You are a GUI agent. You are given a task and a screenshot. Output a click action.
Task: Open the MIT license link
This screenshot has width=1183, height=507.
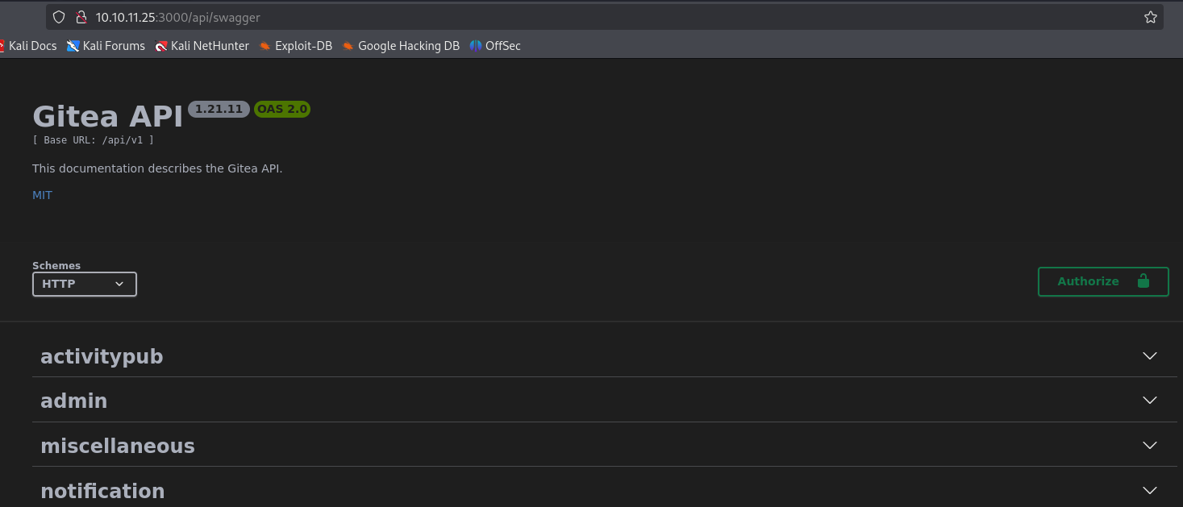pyautogui.click(x=42, y=195)
